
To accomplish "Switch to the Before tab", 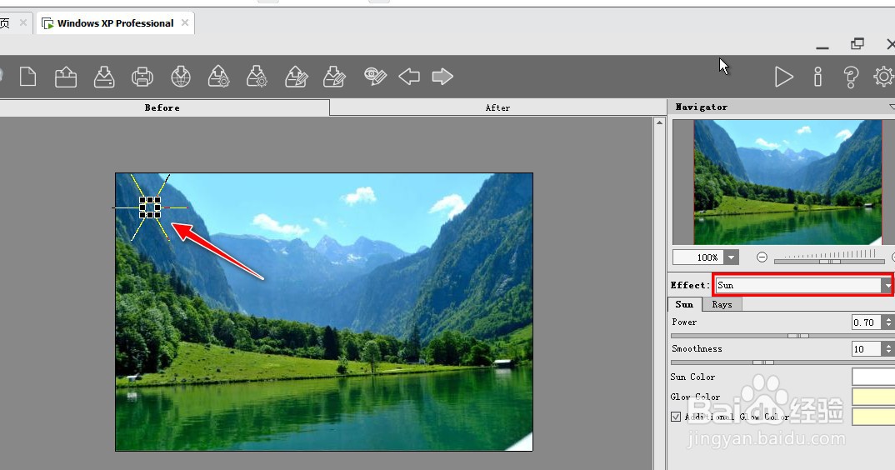I will [x=162, y=107].
